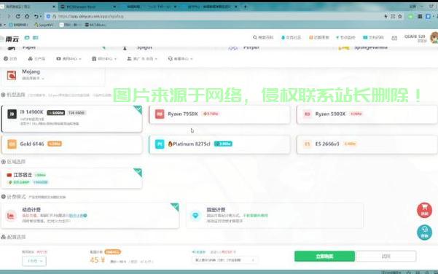Click the red Ryzen 7950X chip icon
438x274 pixels.
pyautogui.click(x=160, y=114)
